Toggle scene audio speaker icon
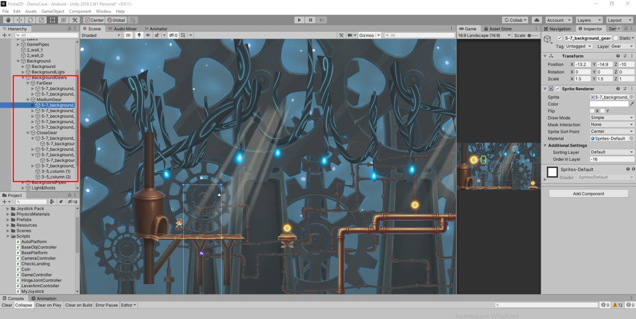This screenshot has width=636, height=319. [147, 36]
